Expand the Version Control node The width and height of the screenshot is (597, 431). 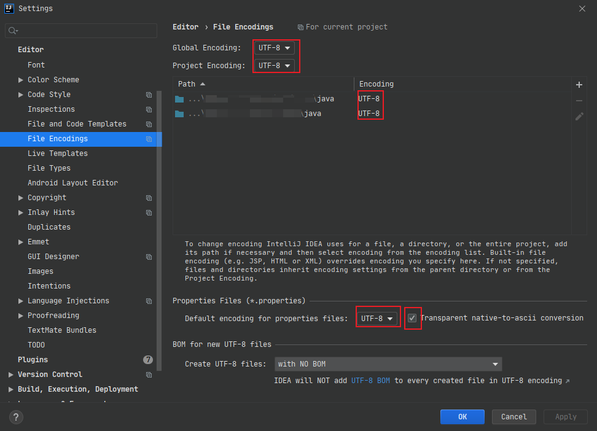click(10, 375)
